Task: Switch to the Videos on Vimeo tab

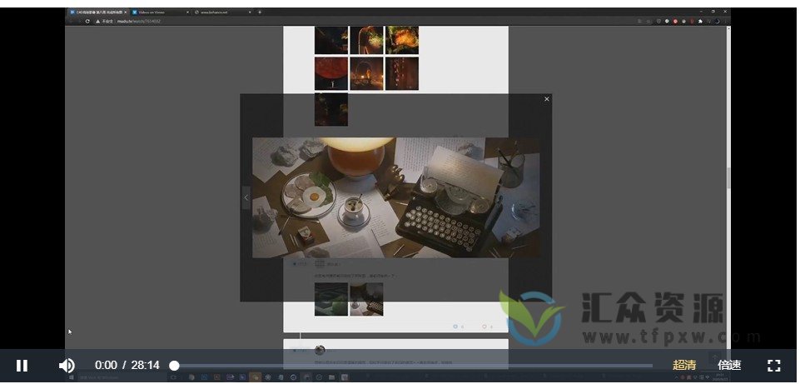Action: coord(158,12)
